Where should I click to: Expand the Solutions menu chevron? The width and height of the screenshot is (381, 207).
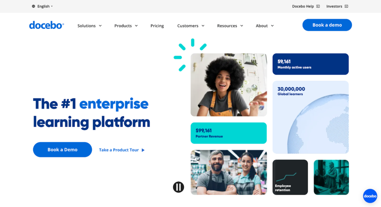point(100,26)
